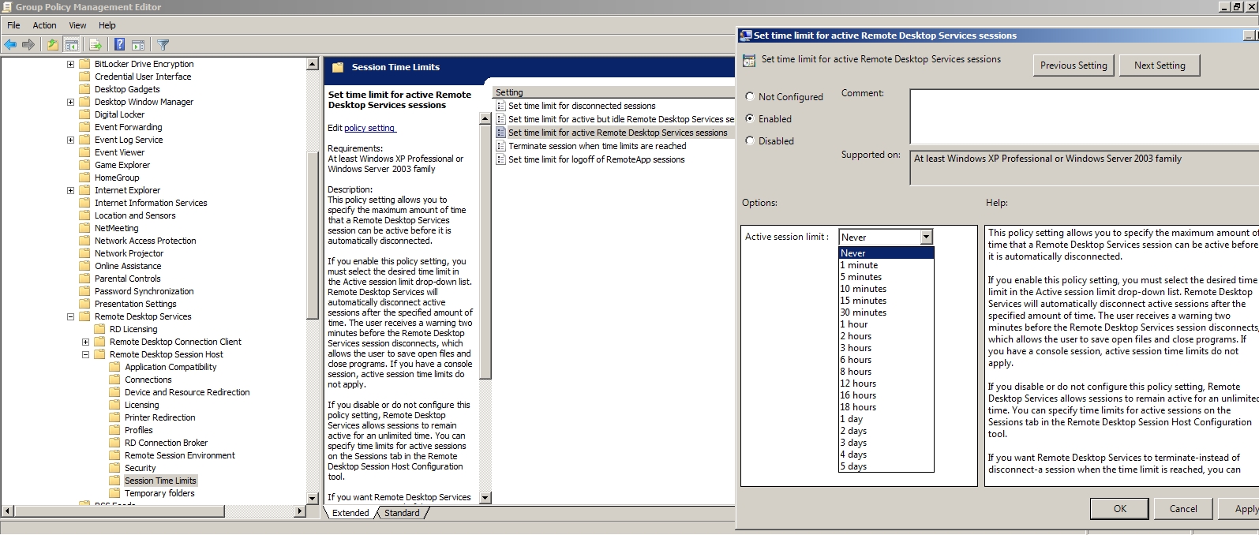
Task: Expand the BitLocker Drive Encryption node
Action: click(70, 64)
